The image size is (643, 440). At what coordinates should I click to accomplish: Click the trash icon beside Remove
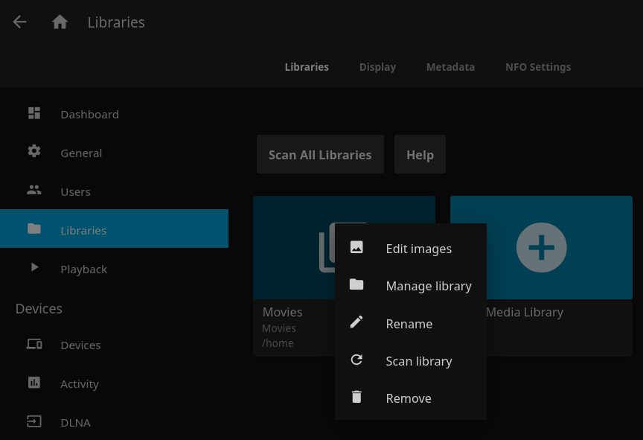(356, 397)
